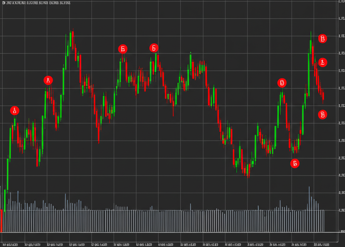Screen dimensions: 345x247
Task: Click the final red candle at the chart's right end
Action: pos(323,96)
